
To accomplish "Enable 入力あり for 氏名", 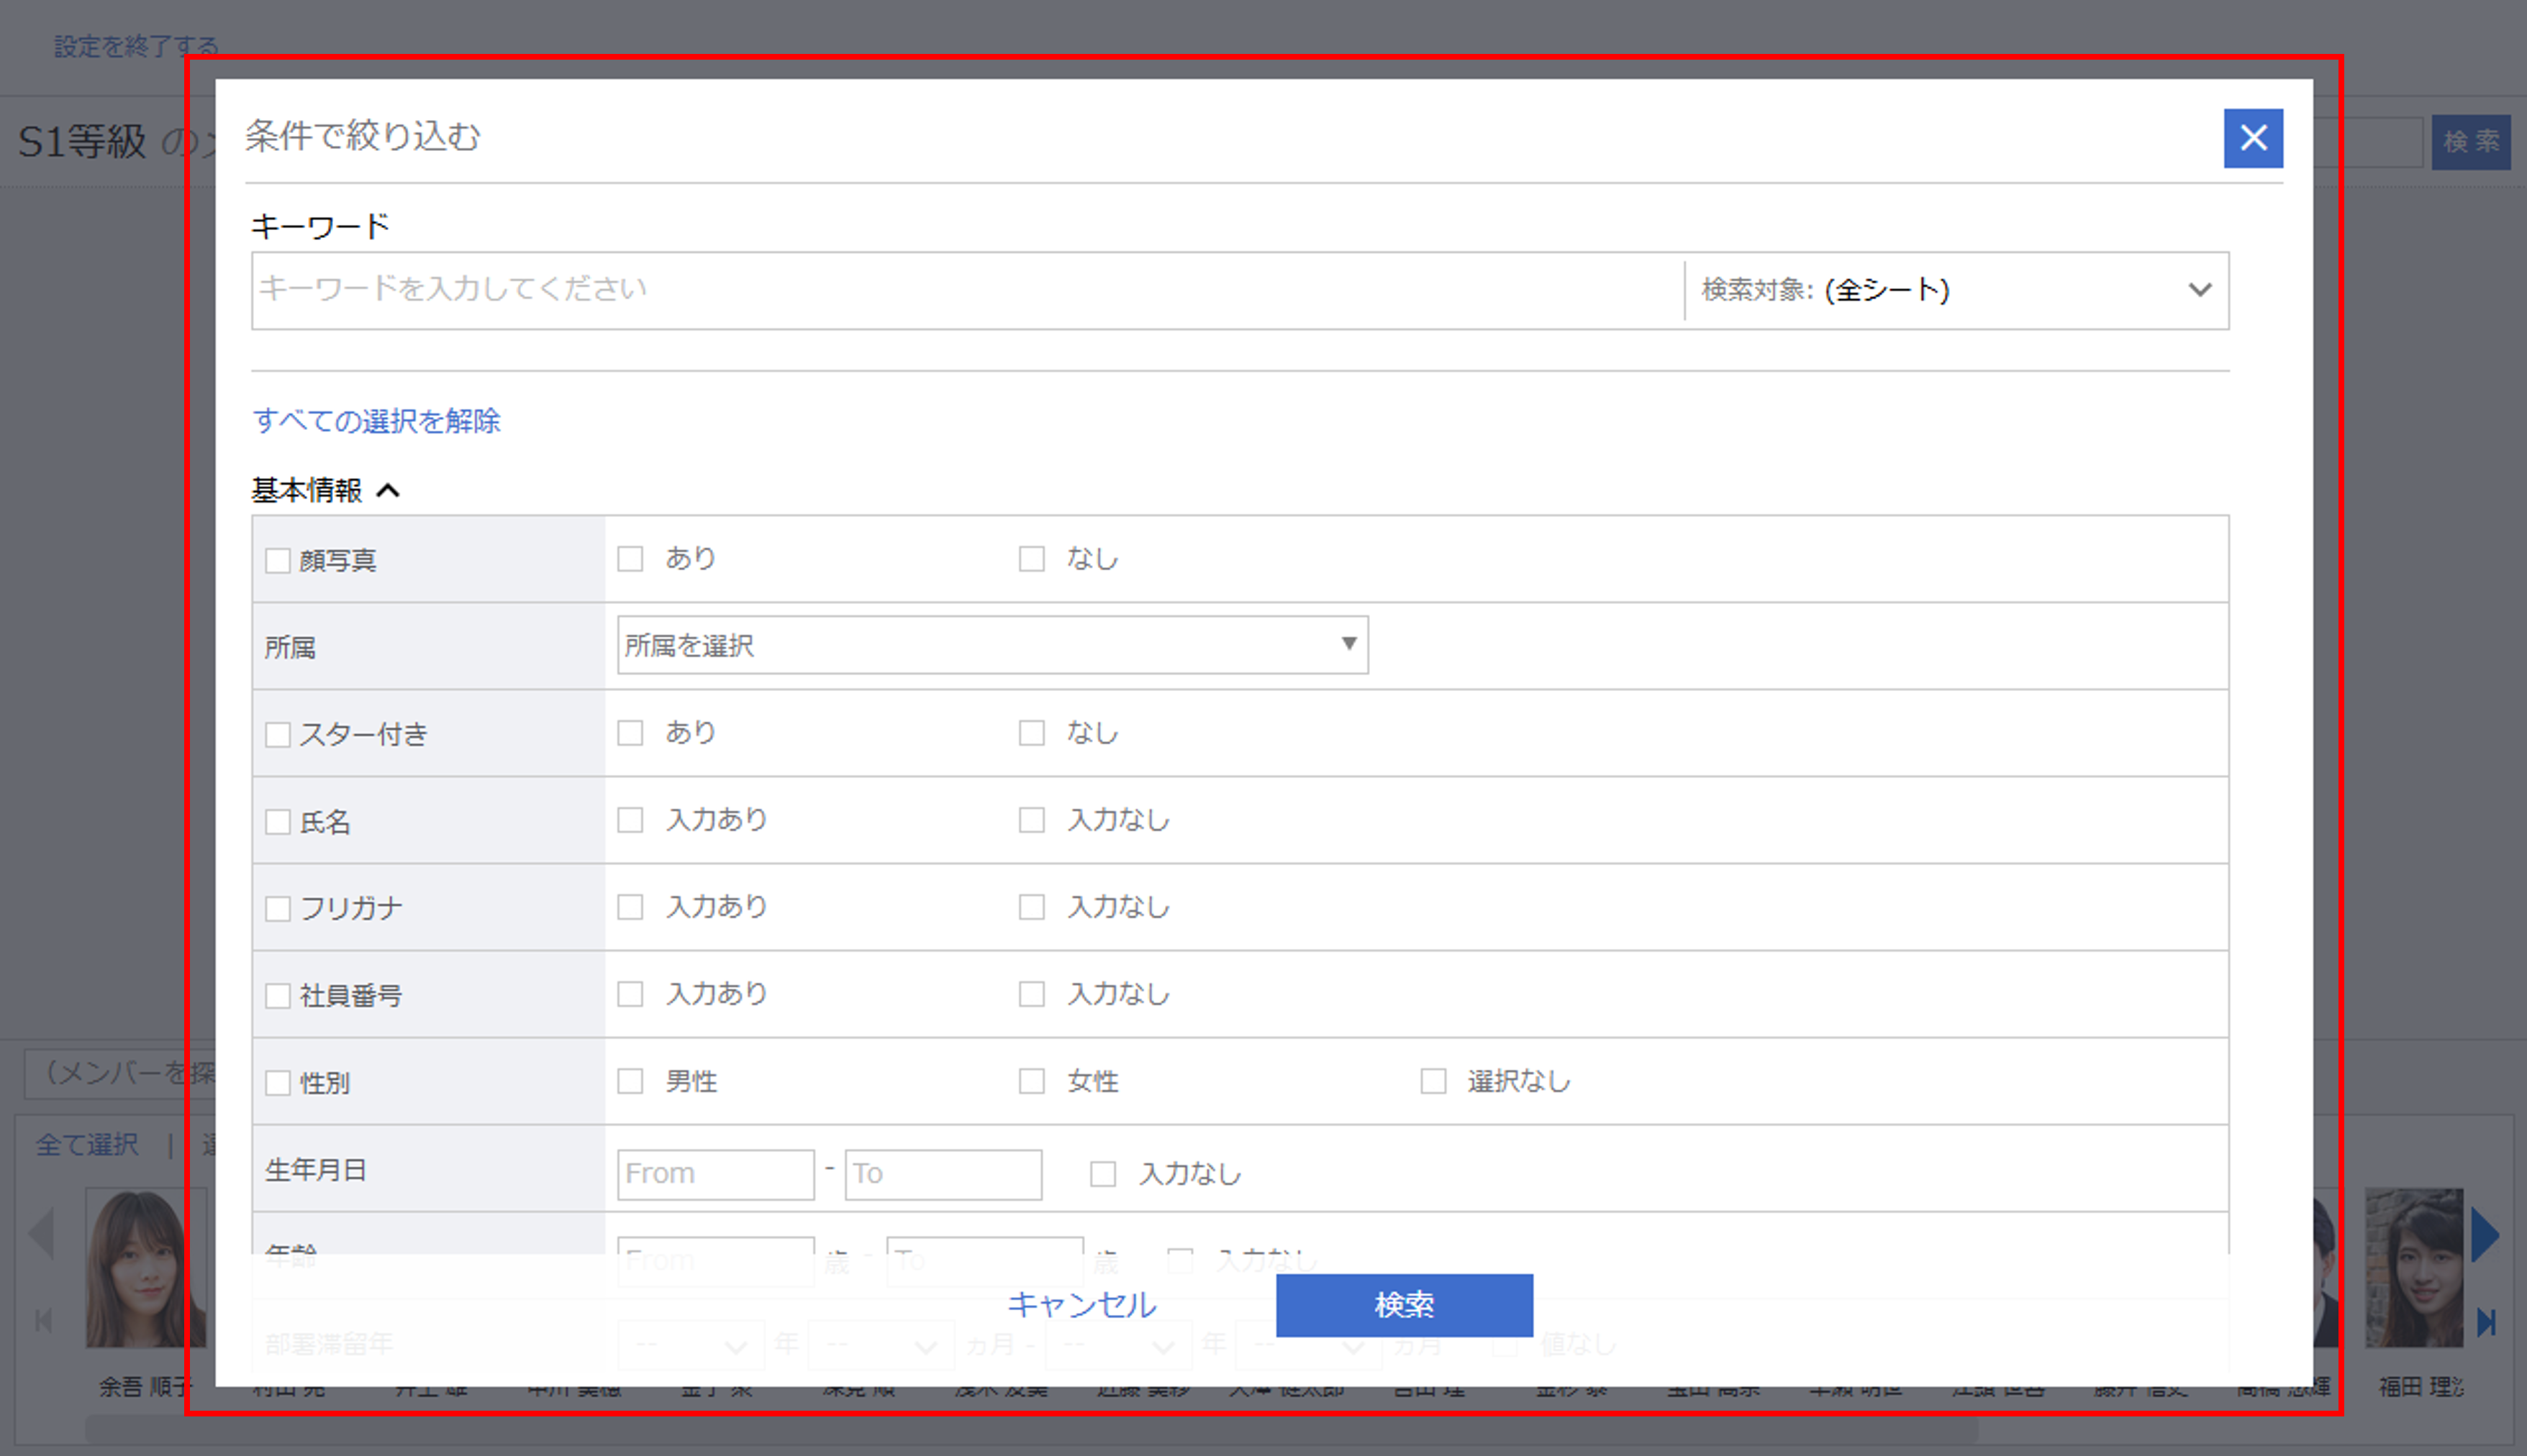I will 630,820.
